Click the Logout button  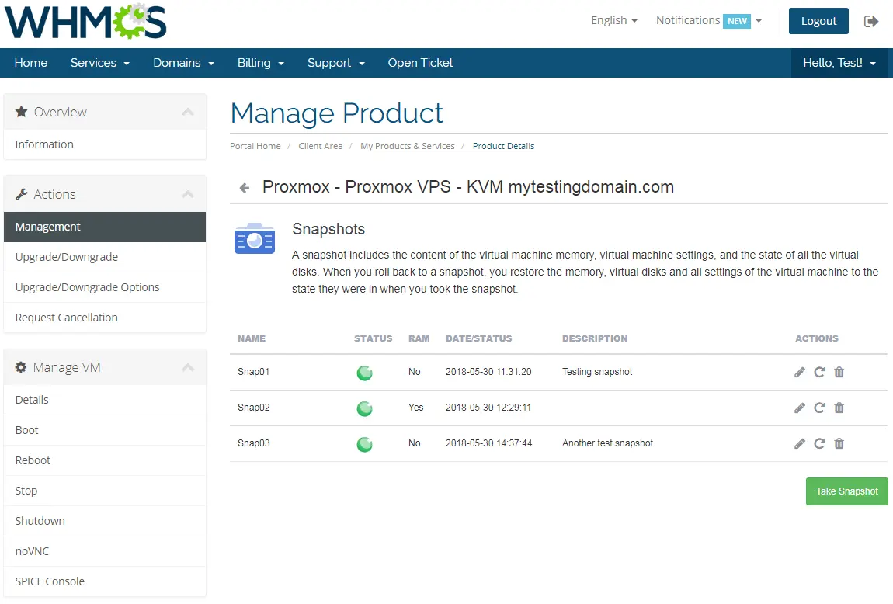click(818, 21)
